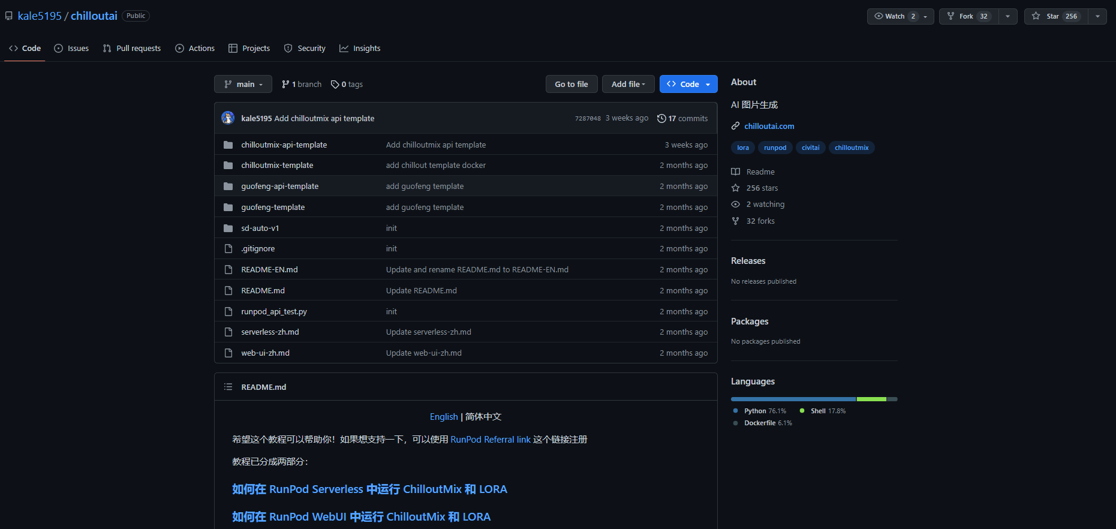1116x529 pixels.
Task: Click the file icon for README.md row
Action: (x=228, y=290)
